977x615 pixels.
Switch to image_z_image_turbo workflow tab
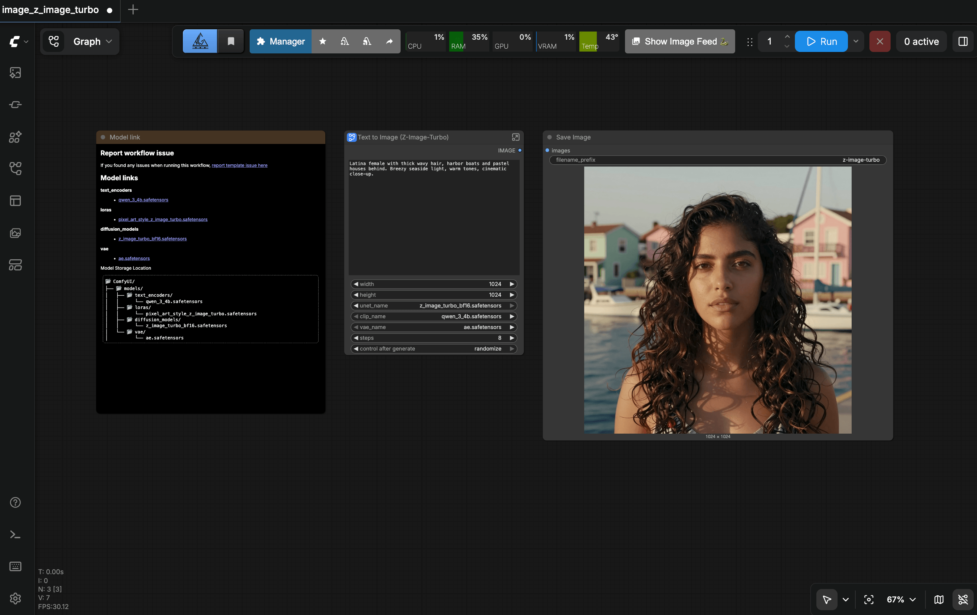[51, 10]
